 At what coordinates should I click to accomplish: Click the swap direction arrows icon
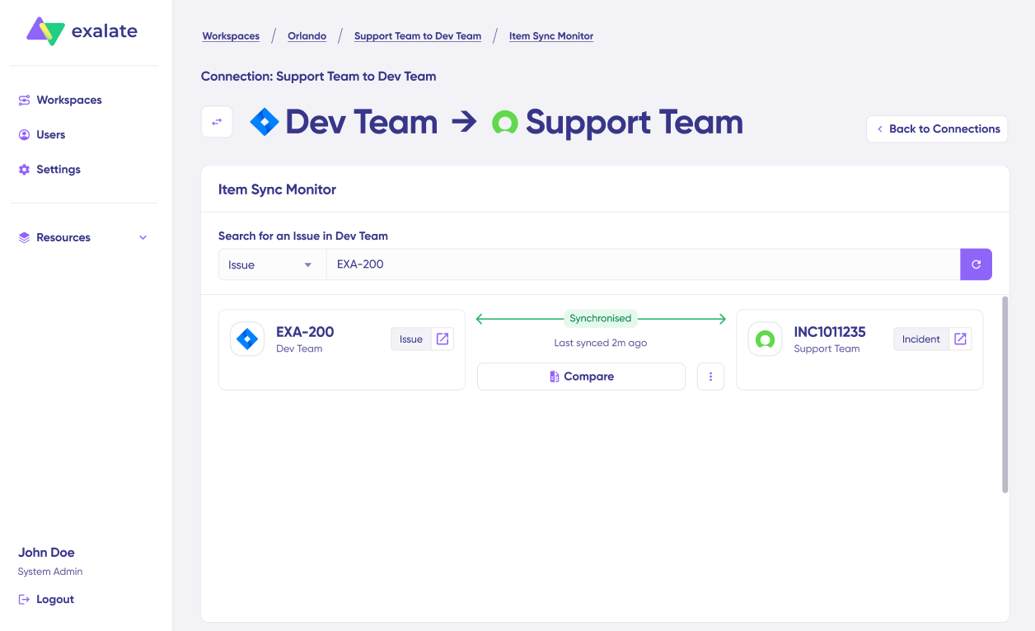pos(217,122)
